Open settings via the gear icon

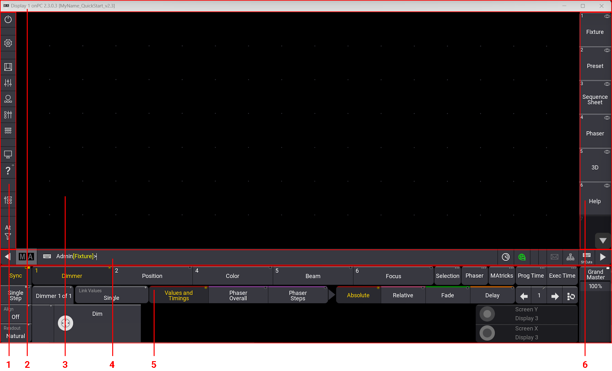8,43
